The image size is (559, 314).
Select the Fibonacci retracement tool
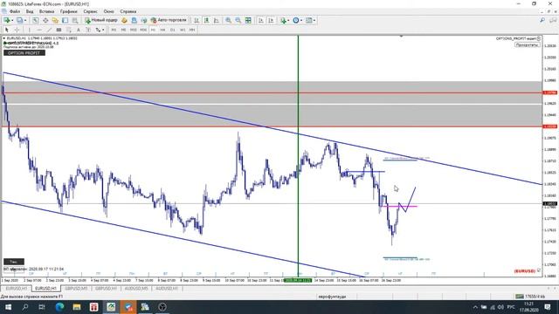69,30
